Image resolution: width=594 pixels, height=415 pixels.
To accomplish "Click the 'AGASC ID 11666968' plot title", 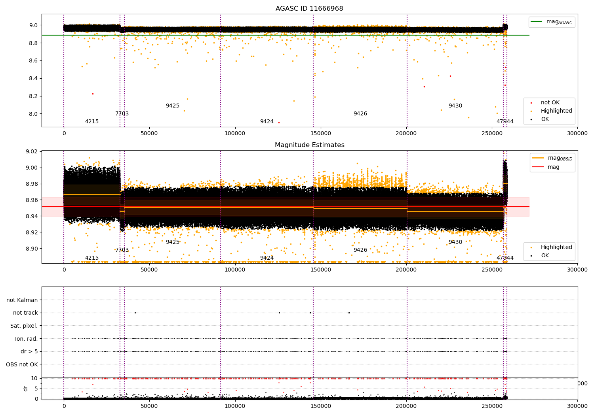I will [309, 9].
